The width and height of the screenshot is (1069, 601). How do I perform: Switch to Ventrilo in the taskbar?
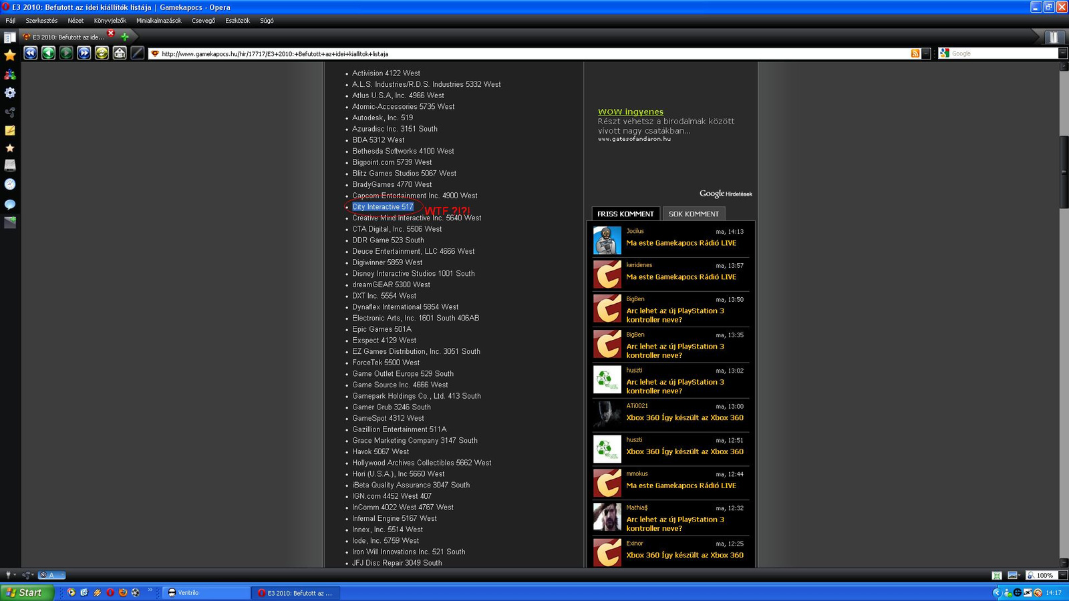(206, 592)
